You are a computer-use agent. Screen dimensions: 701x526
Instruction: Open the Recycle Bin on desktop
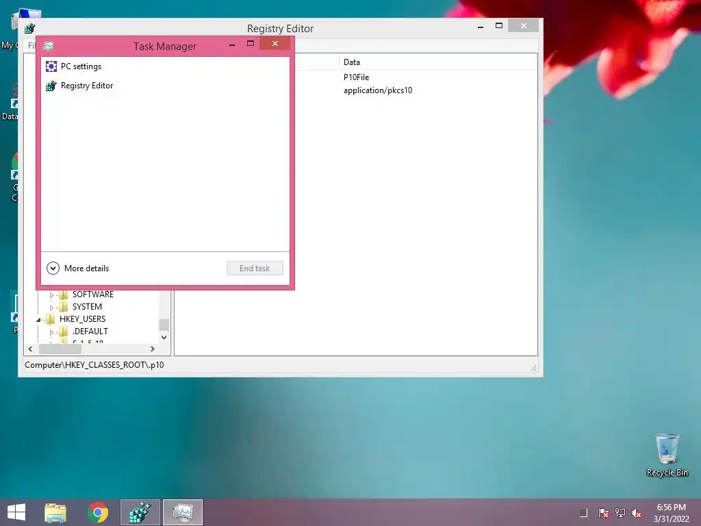(667, 455)
